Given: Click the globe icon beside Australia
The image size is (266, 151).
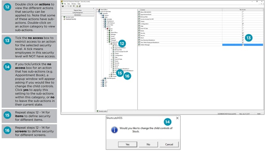Looking at the screenshot, I should pyautogui.click(x=101, y=13).
